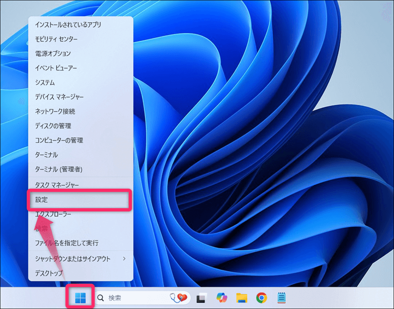The height and width of the screenshot is (309, 394).
Task: Open インストールされているアプリ menu entry
Action: click(x=68, y=24)
